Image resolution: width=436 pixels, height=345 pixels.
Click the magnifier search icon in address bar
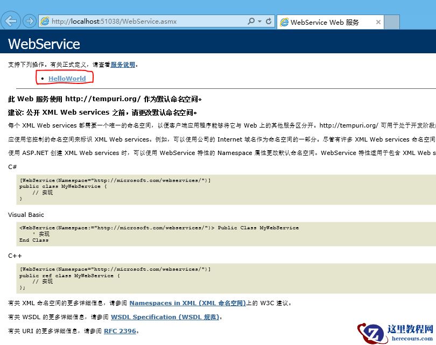pos(251,21)
